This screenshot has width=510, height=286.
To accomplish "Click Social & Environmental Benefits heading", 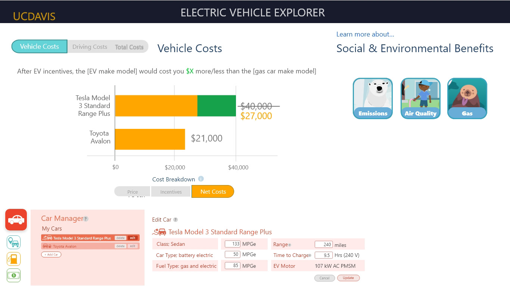I will (415, 48).
